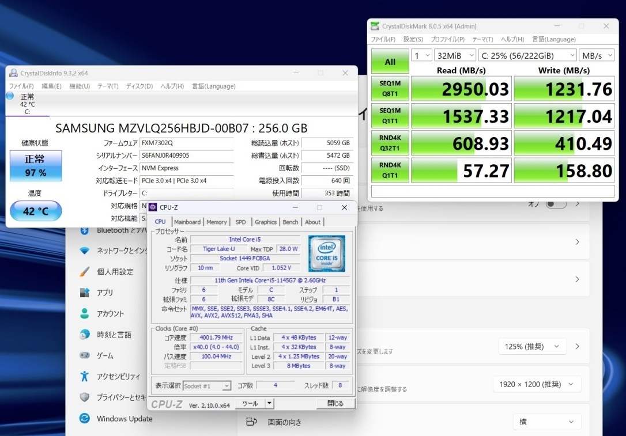Open Time & language globe icon
Viewport: 626px width, 436px height.
tap(84, 334)
